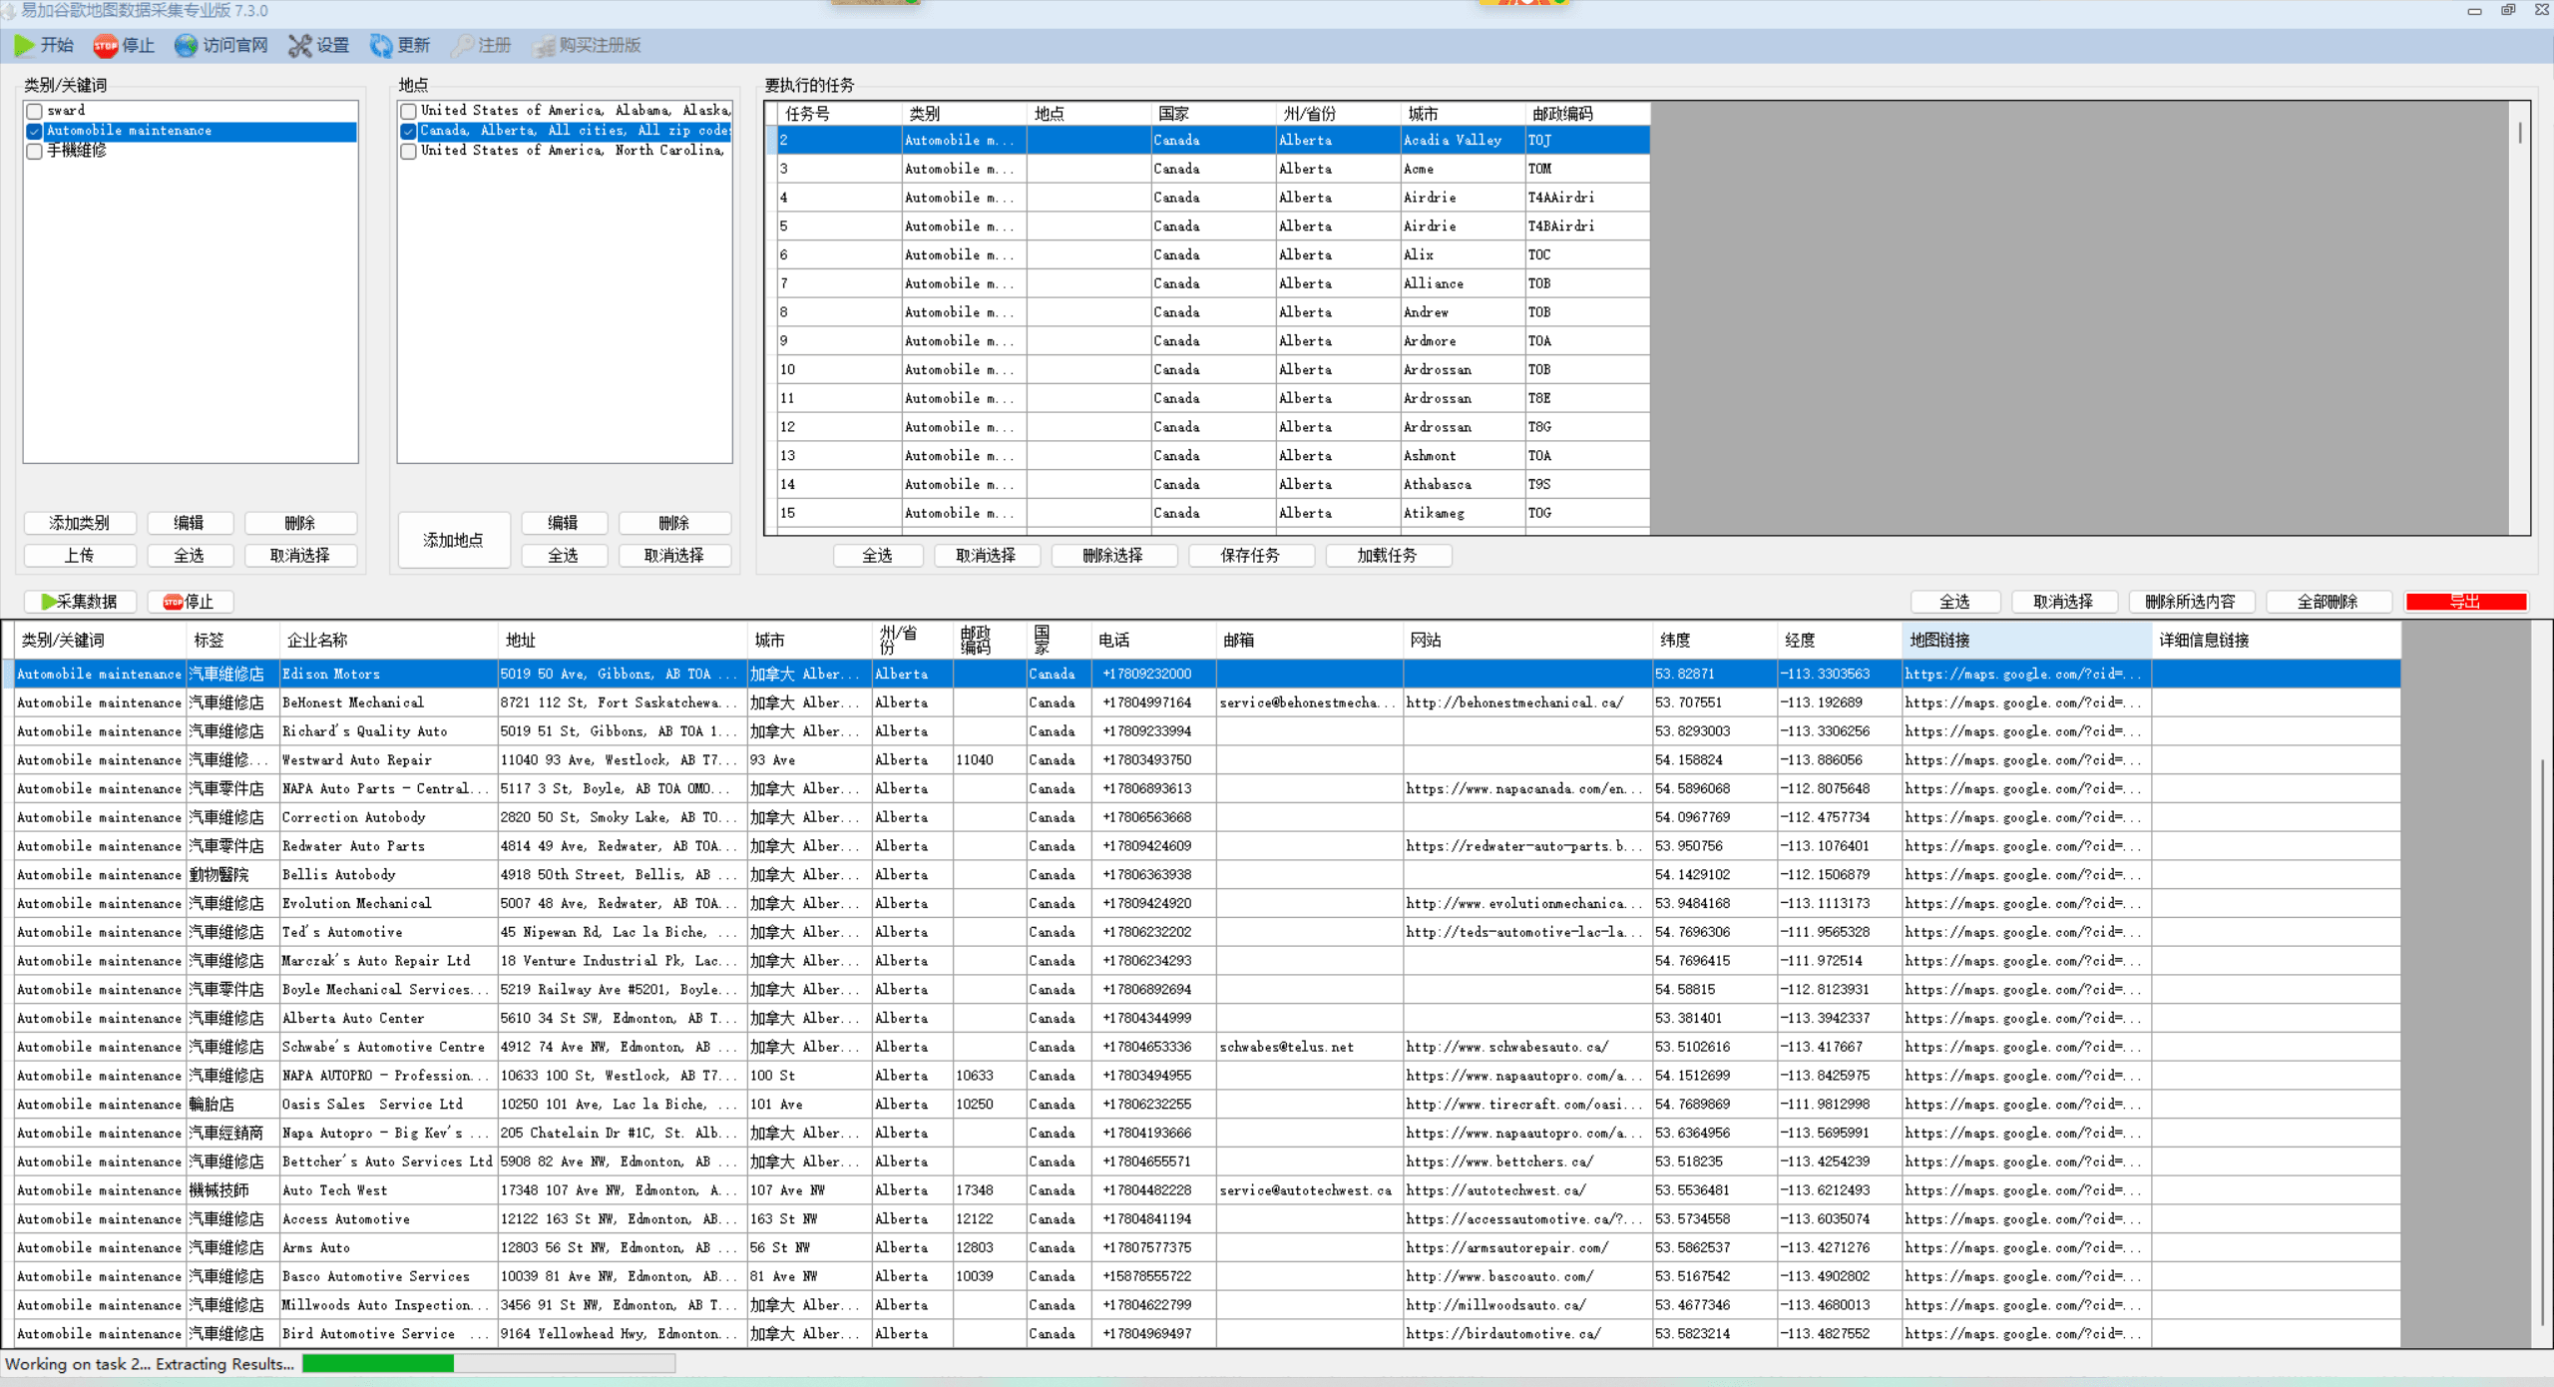This screenshot has width=2554, height=1387.
Task: Click the 添加类别 button
Action: [x=80, y=523]
